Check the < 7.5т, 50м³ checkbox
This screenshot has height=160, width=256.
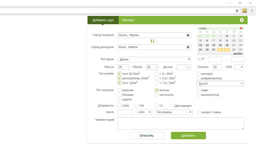(x=156, y=83)
